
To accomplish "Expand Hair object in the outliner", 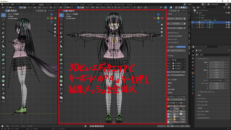I will tap(197, 27).
